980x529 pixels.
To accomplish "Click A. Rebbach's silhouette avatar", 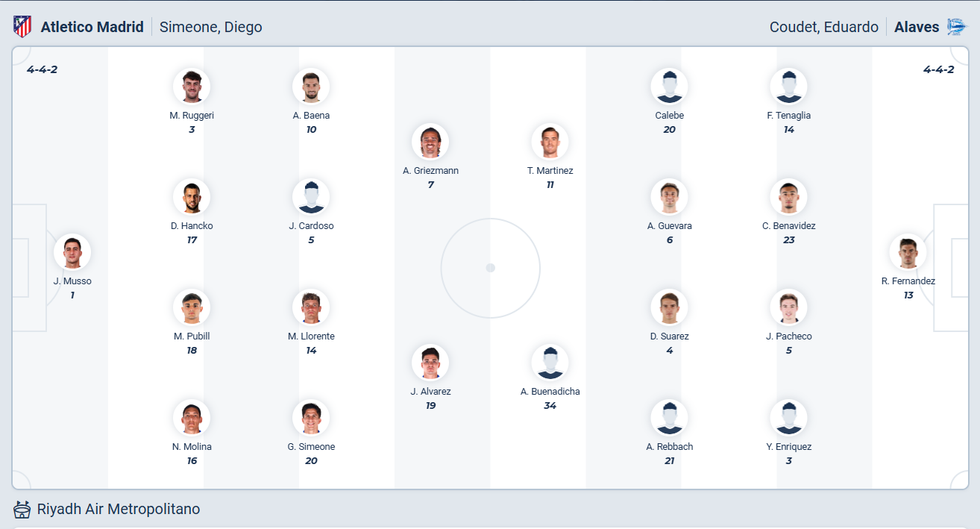I will [x=669, y=418].
